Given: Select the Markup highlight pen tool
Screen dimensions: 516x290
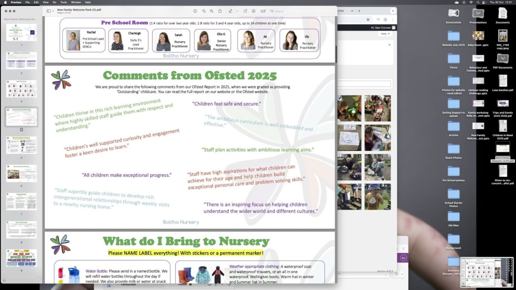Looking at the screenshot, I should 230,11.
